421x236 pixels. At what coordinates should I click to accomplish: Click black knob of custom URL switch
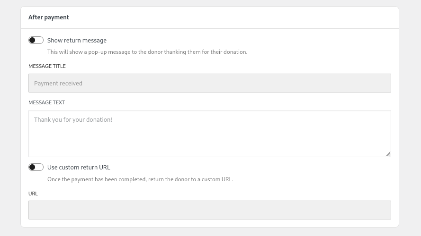click(32, 167)
